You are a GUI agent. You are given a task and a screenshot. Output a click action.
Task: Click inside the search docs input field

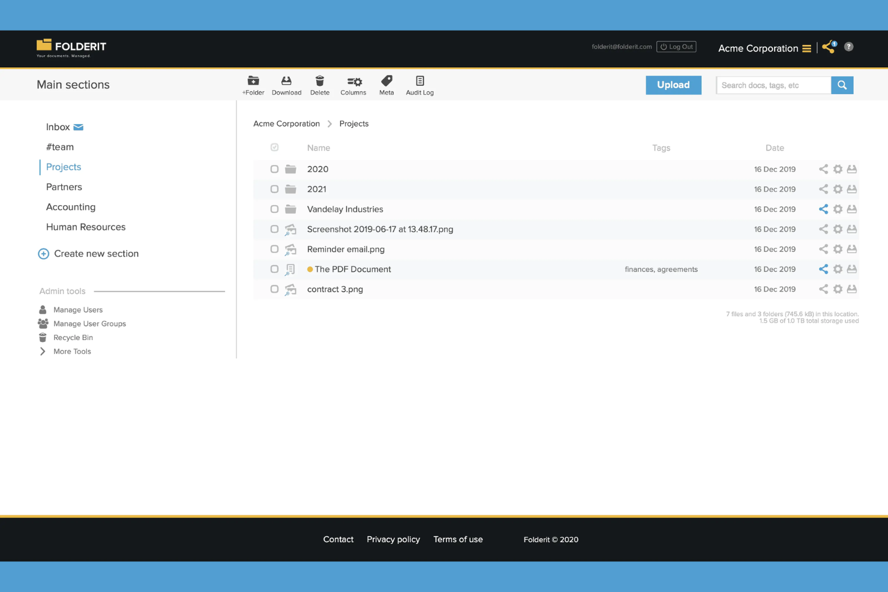click(x=771, y=85)
